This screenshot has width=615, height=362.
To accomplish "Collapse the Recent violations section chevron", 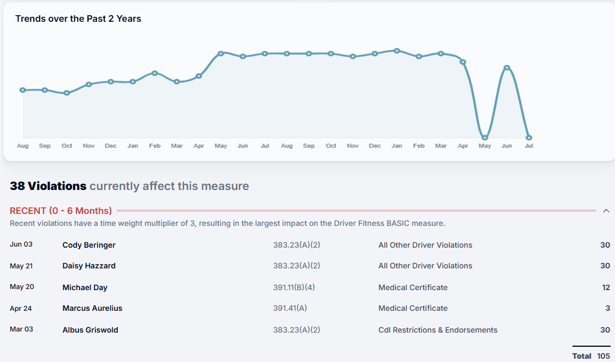I will [606, 211].
